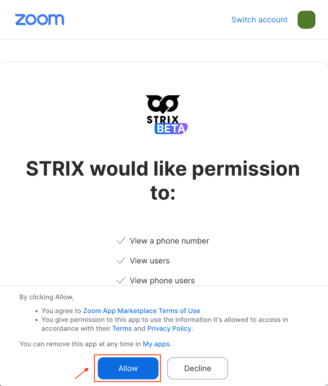Click checkmark beside View phone users

tap(121, 281)
